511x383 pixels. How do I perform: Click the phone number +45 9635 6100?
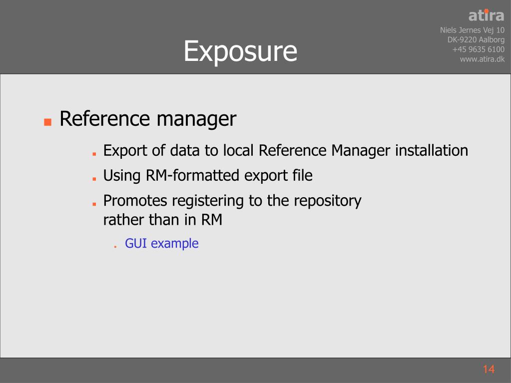click(479, 49)
